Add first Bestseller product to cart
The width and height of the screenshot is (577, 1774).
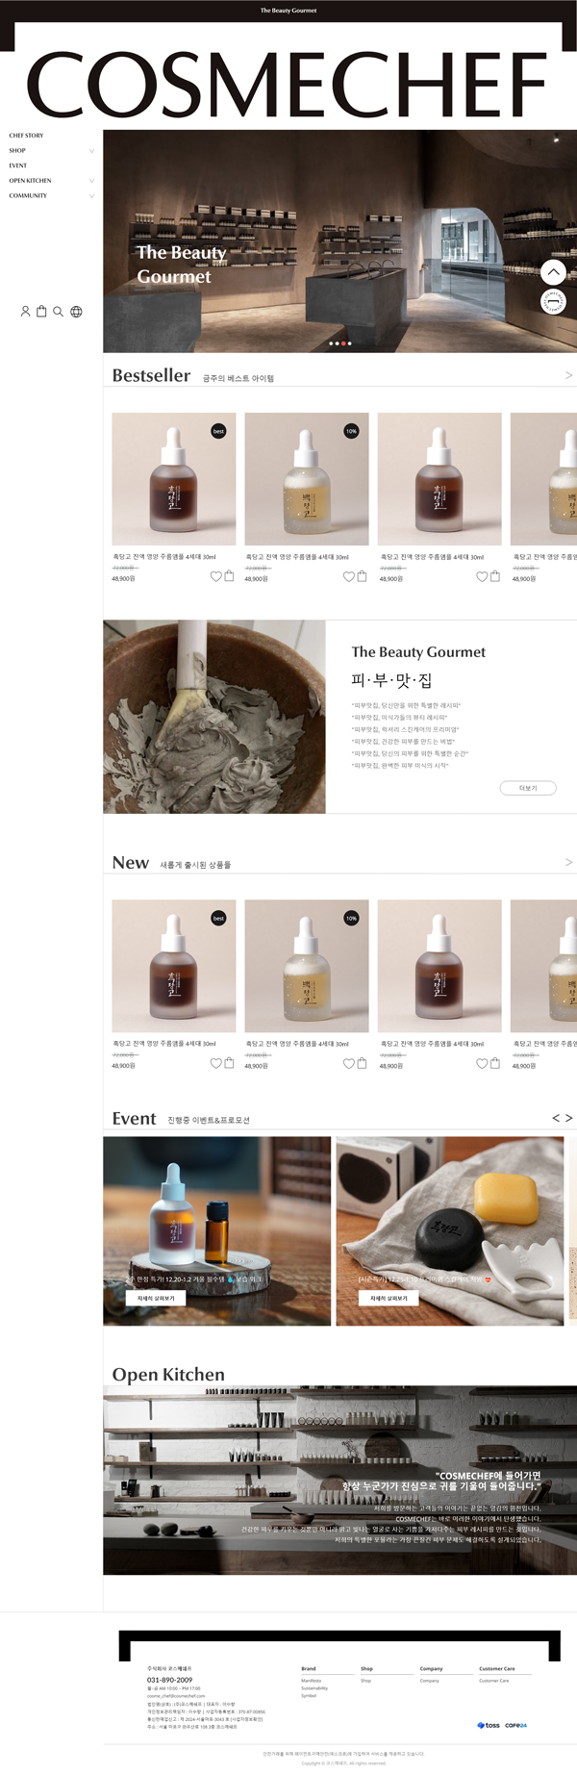(229, 576)
